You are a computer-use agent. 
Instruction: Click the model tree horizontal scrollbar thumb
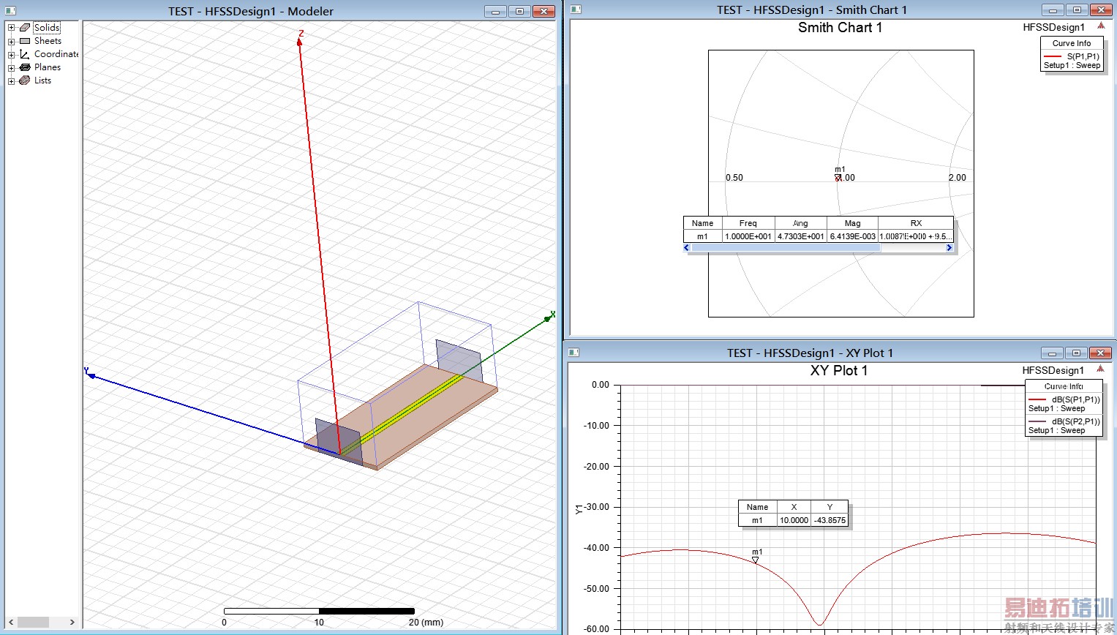pos(33,622)
